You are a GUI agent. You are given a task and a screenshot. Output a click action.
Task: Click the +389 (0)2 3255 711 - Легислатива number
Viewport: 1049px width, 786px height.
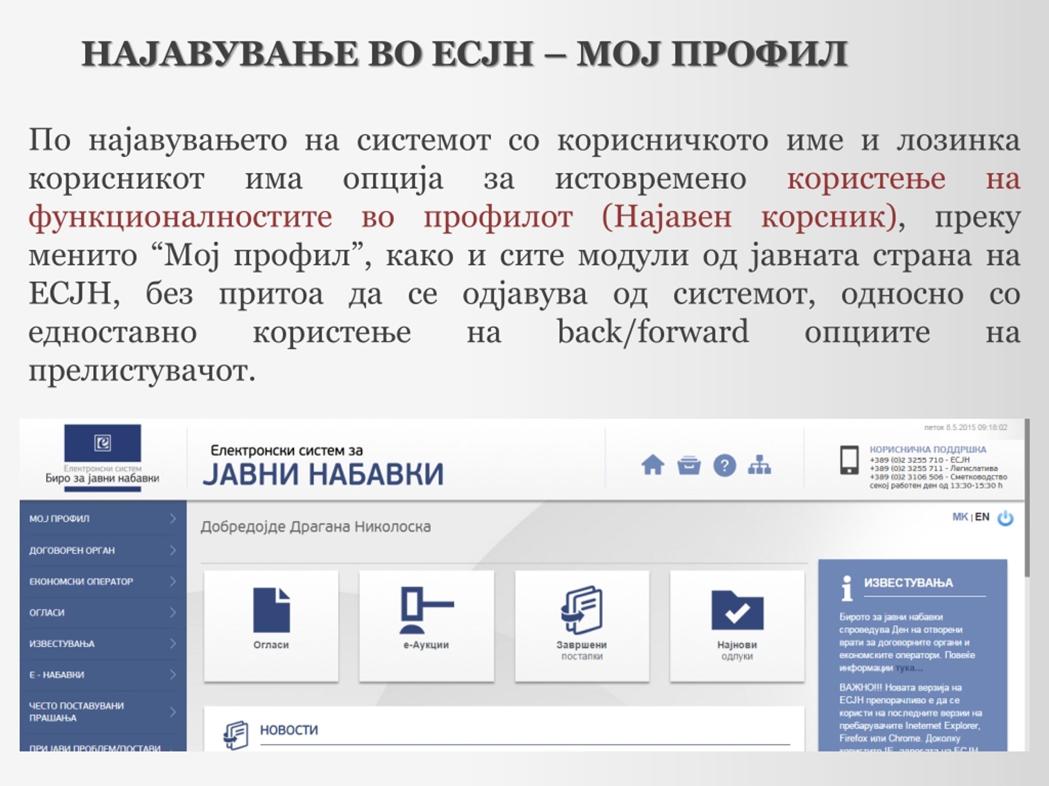(934, 468)
